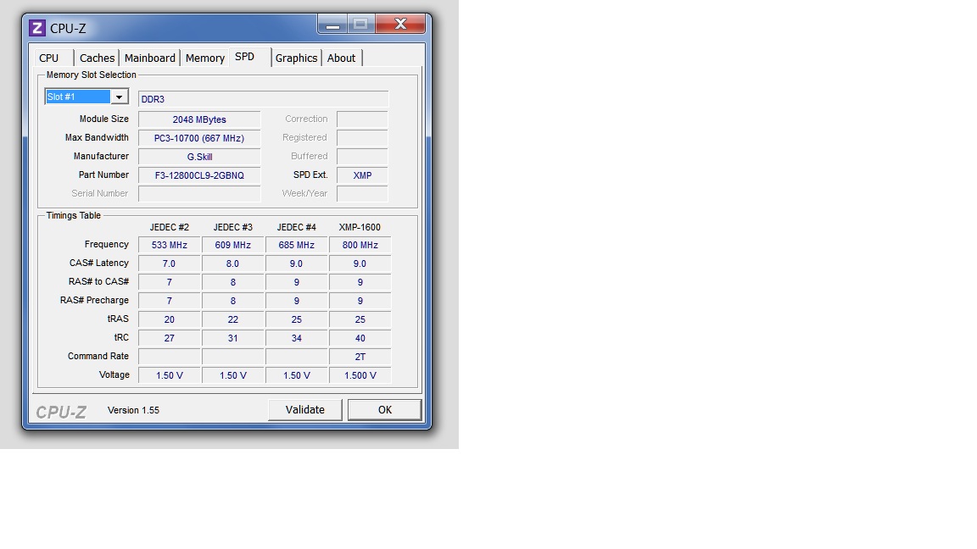
Task: Click the CAS# Latency 8.0 cell
Action: tap(233, 264)
